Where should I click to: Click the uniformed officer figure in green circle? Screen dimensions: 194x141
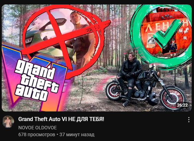coord(173,47)
